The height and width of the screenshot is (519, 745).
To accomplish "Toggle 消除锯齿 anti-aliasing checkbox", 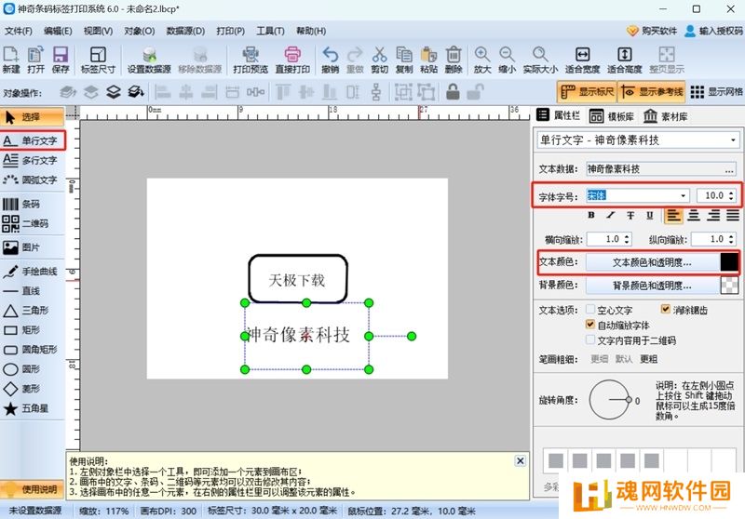I will pos(666,310).
